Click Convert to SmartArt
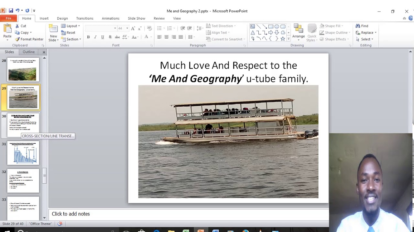Image resolution: width=414 pixels, height=232 pixels. [225, 39]
